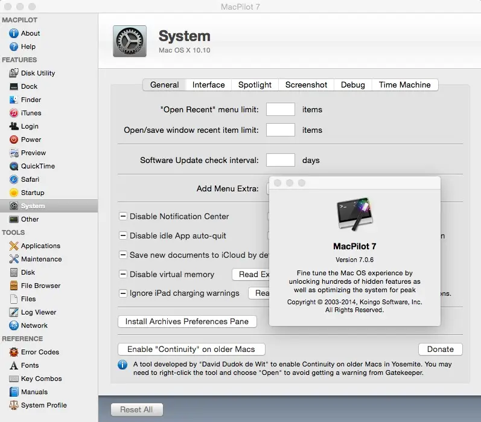The width and height of the screenshot is (481, 422).
Task: Click the System gear icon in sidebar
Action: point(13,206)
